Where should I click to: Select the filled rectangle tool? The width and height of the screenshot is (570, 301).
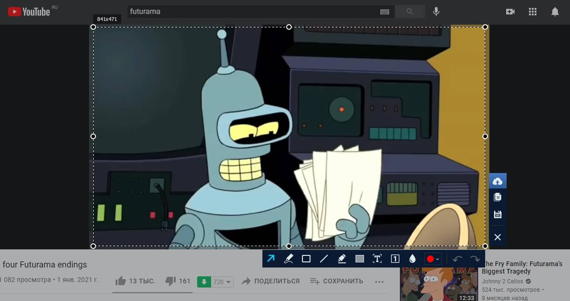tap(359, 259)
